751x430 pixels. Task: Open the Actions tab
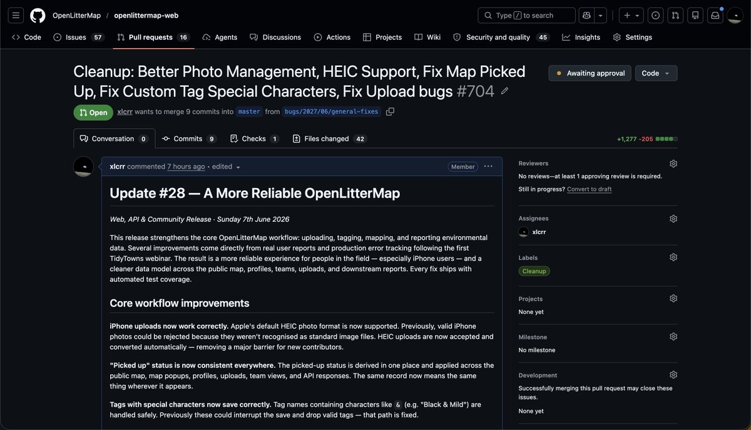[x=332, y=37]
